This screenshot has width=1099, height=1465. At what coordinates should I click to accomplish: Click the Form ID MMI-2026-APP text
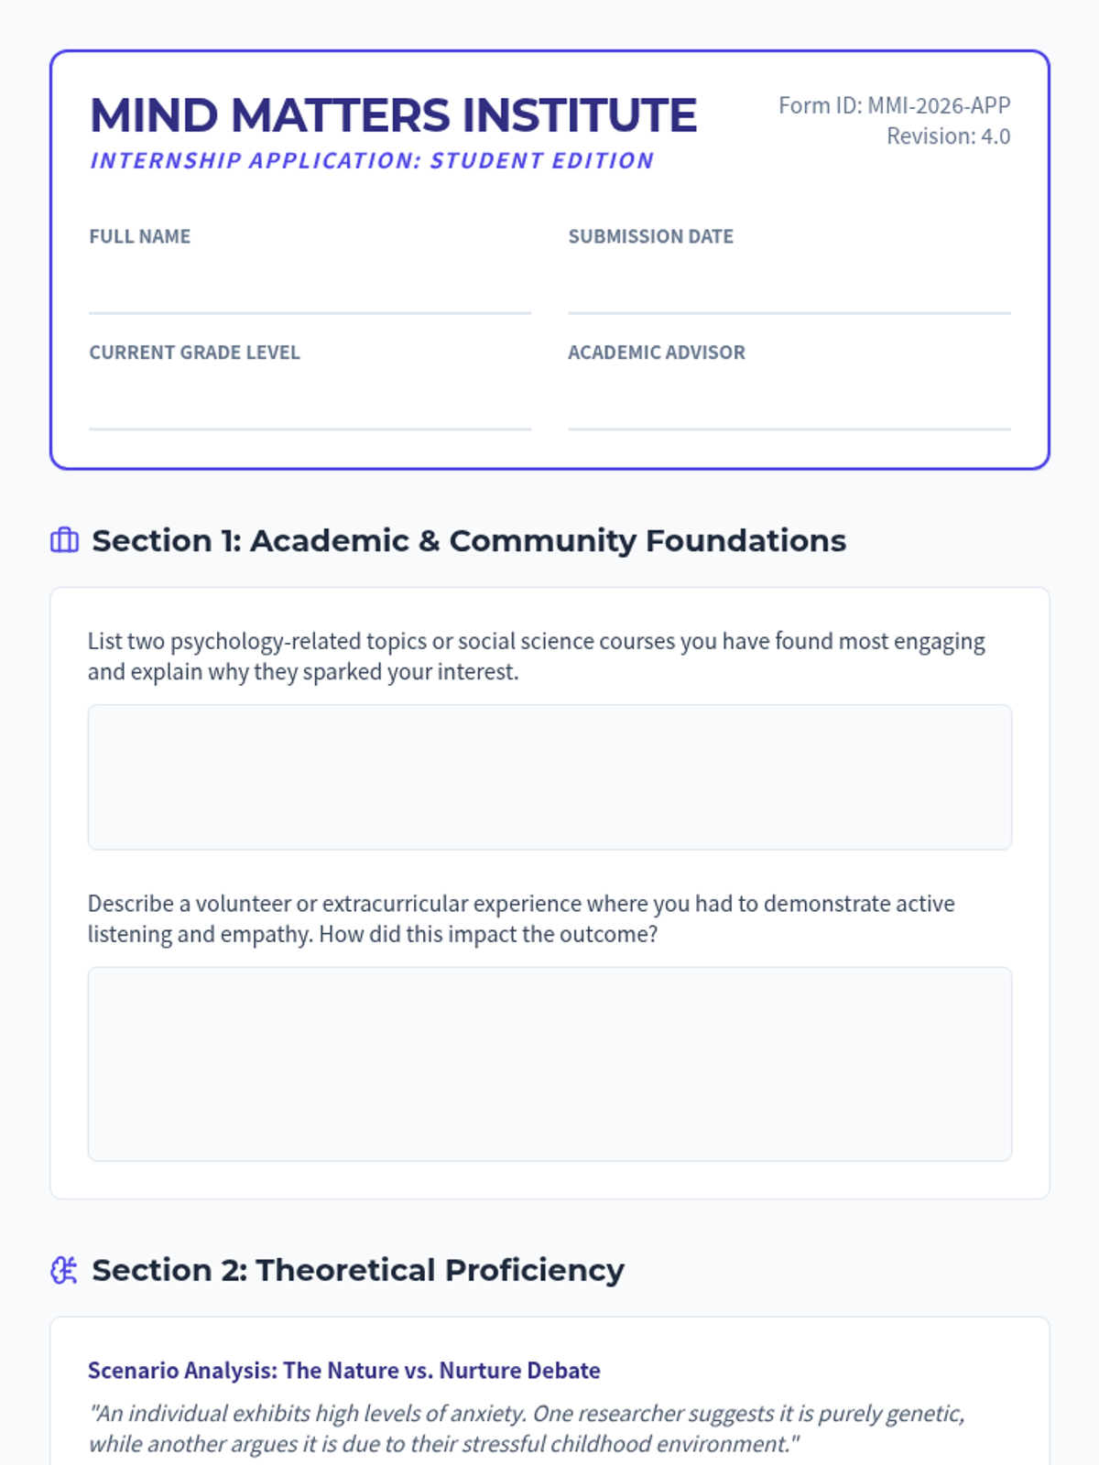tap(894, 105)
